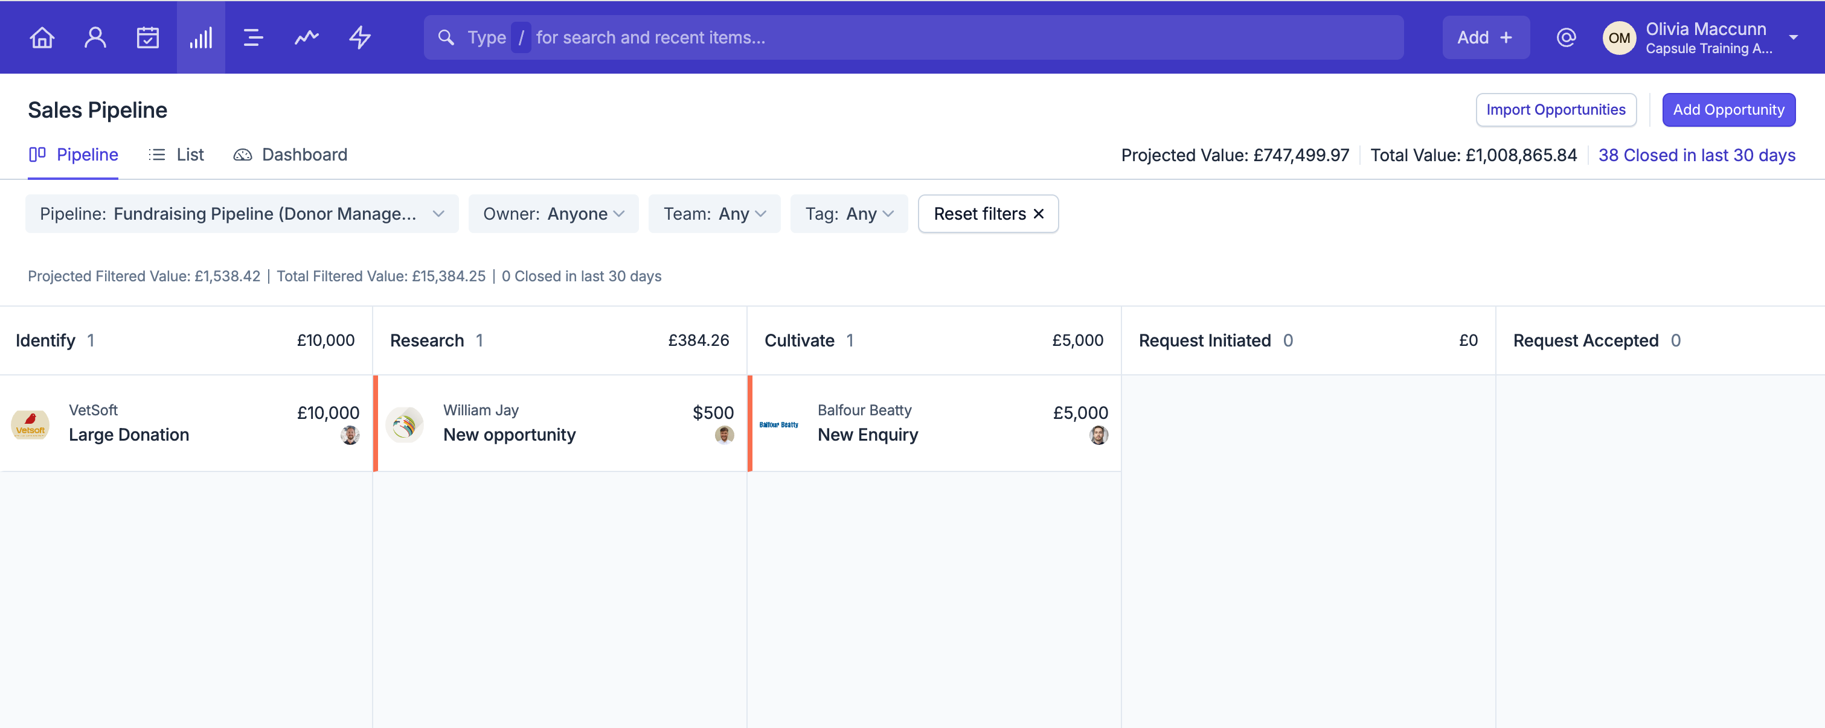
Task: Click the Total Filtered Value £15,384.25 text
Action: pyautogui.click(x=380, y=276)
